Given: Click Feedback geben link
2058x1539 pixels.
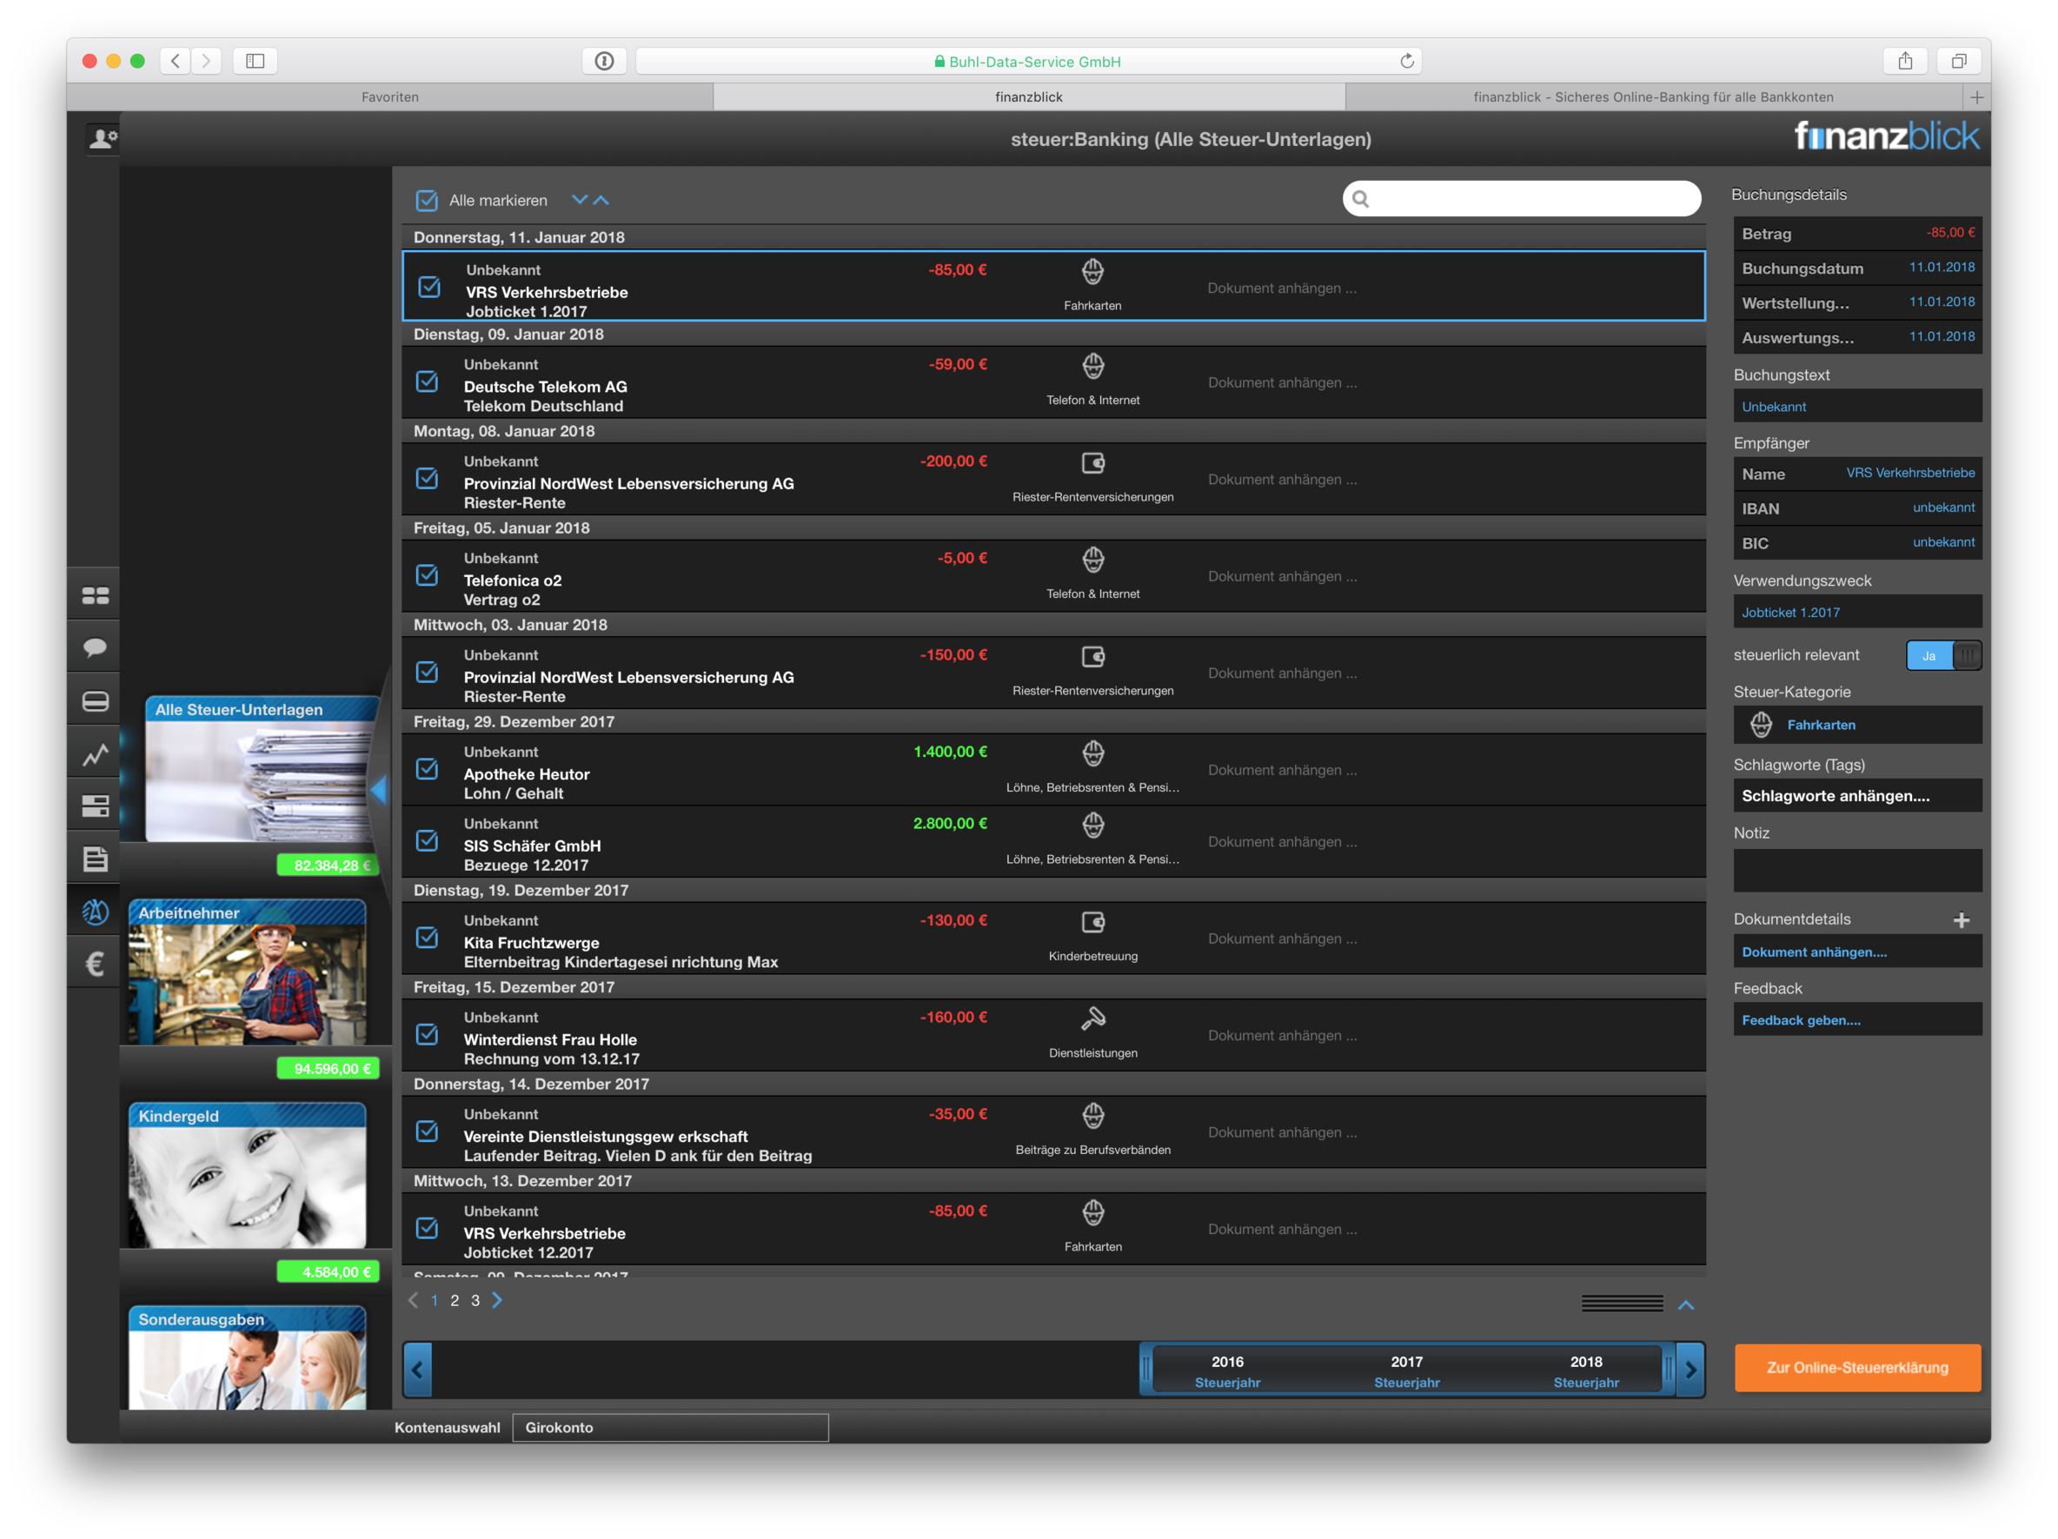Looking at the screenshot, I should 1800,1021.
